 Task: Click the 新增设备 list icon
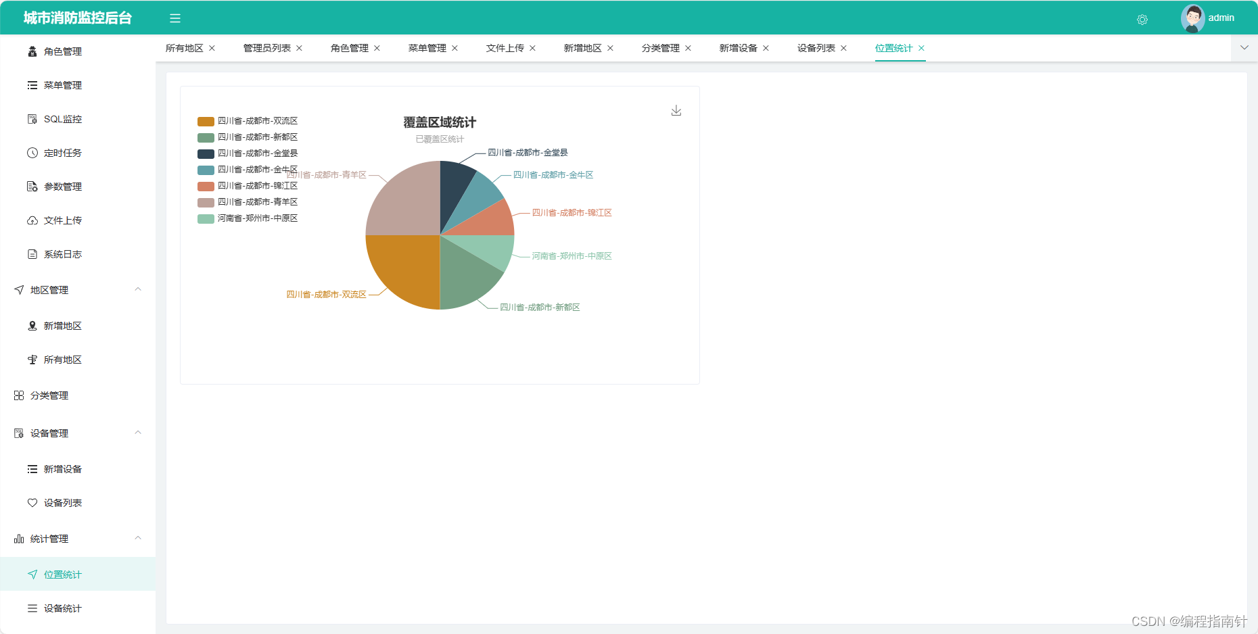point(32,469)
